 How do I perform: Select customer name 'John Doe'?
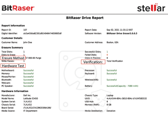(28, 42)
